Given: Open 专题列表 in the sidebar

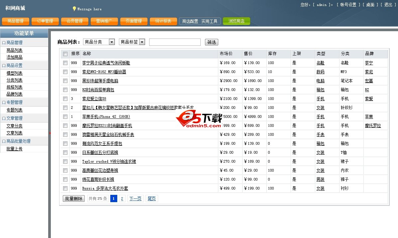Looking at the screenshot, I should click(x=15, y=110).
